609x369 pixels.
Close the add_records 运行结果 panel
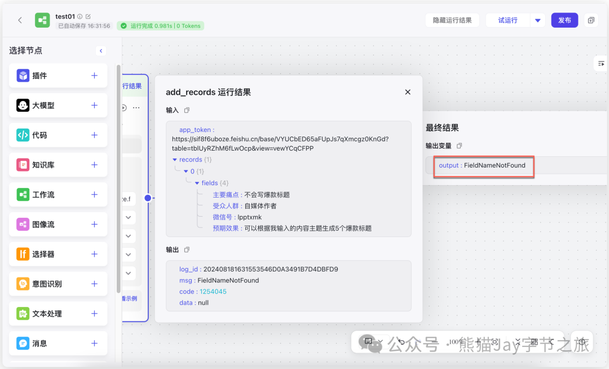[408, 92]
